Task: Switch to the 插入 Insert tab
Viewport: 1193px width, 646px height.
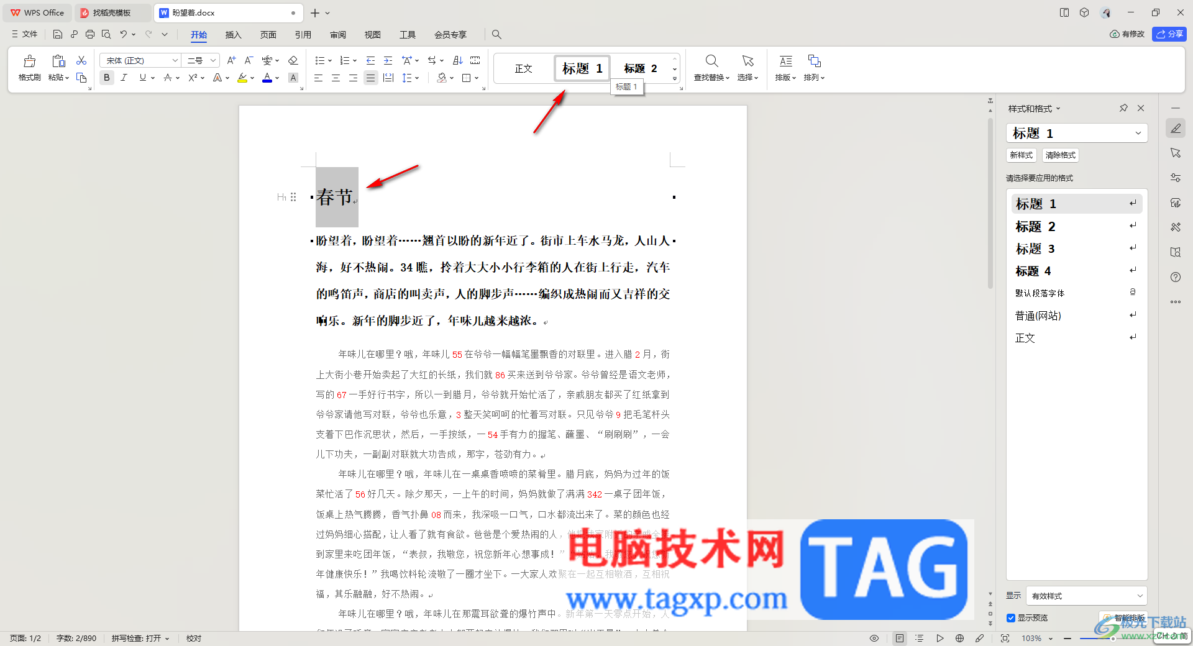Action: [x=233, y=35]
